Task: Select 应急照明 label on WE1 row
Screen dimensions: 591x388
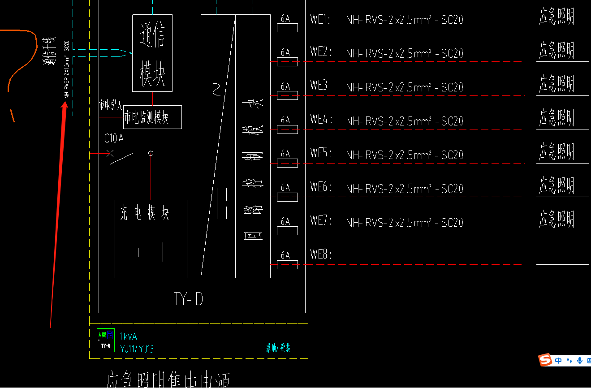Action: [x=556, y=17]
